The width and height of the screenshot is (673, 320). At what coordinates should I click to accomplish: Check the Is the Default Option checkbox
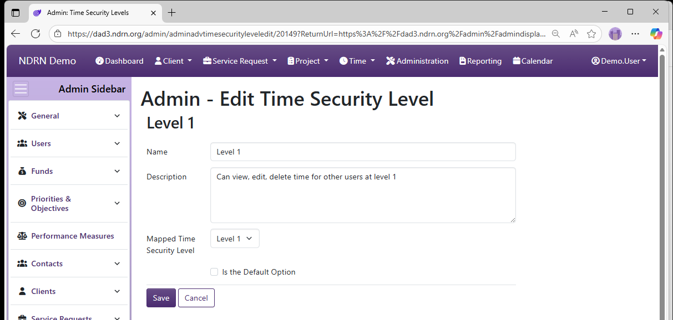click(214, 272)
